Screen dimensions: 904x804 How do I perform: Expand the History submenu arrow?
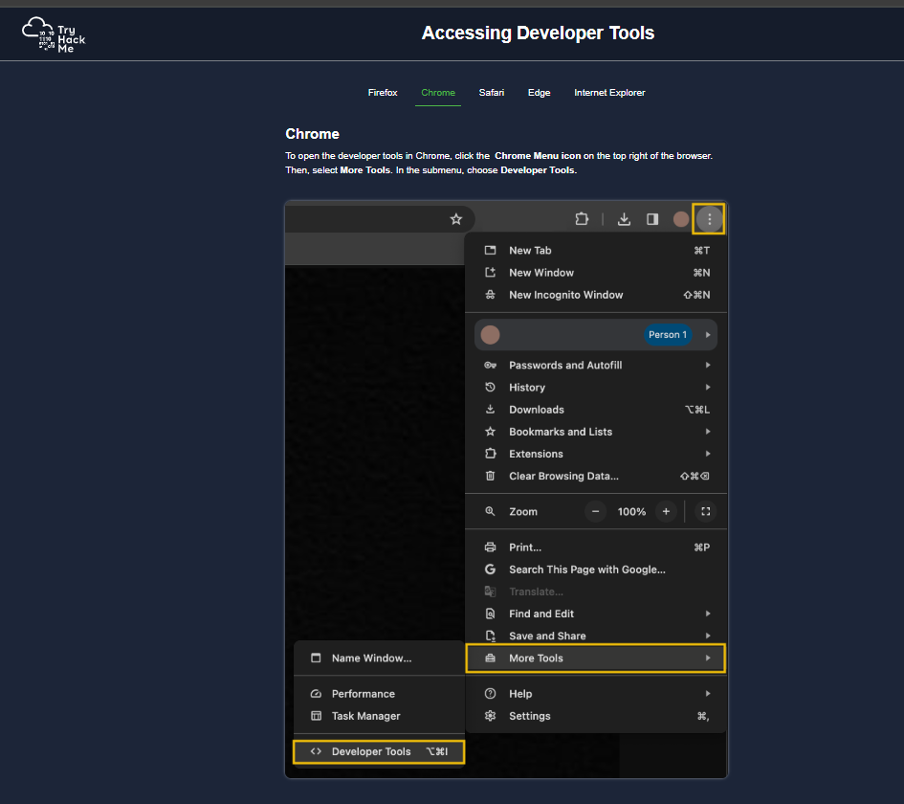708,387
